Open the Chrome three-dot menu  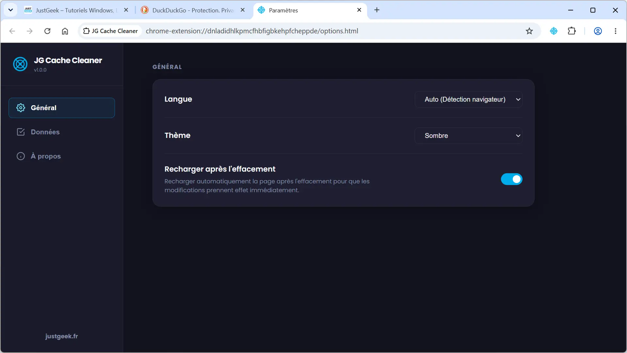pyautogui.click(x=616, y=31)
